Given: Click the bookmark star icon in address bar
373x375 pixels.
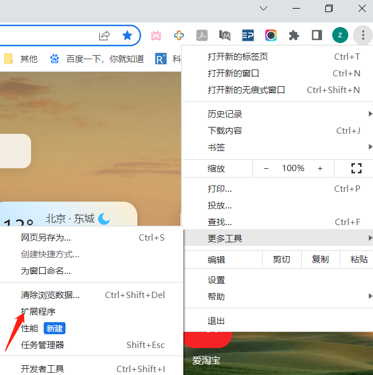Looking at the screenshot, I should [127, 36].
